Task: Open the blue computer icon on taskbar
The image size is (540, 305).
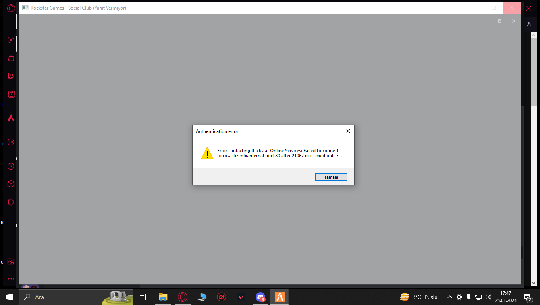Action: coord(202,297)
